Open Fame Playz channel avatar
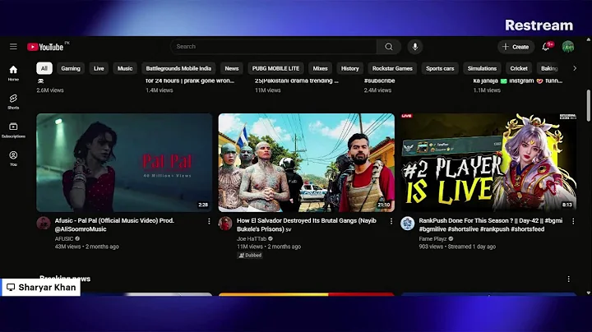Screen dimensions: 592x332 (x=407, y=224)
